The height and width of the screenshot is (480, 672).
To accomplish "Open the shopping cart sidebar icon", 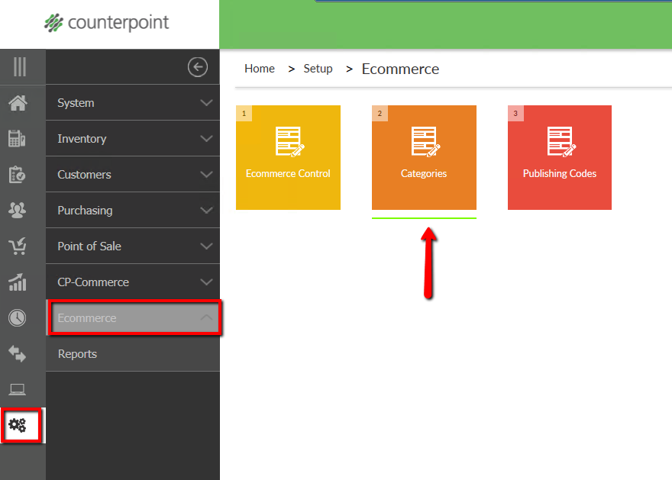I will pos(18,246).
